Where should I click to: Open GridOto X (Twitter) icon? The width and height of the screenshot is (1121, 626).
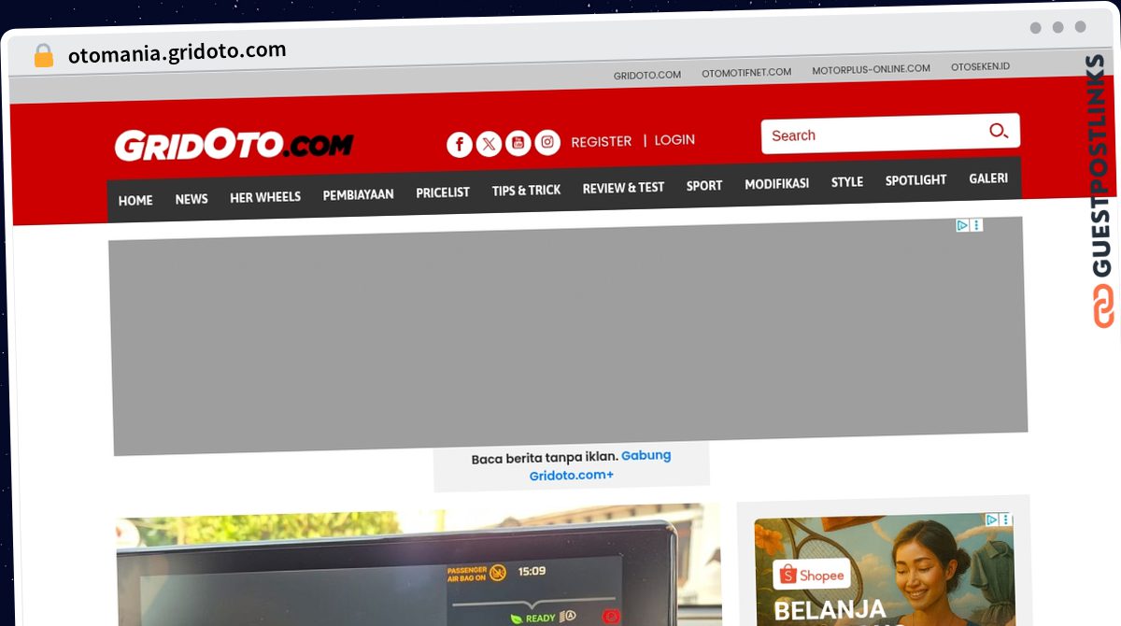(x=489, y=144)
